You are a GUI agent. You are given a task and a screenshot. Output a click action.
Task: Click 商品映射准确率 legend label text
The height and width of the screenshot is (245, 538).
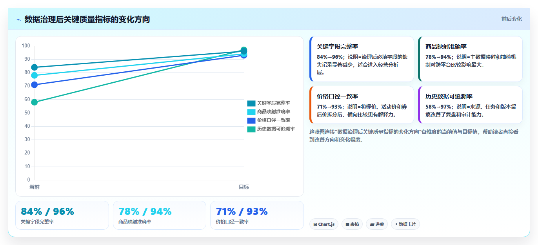(x=274, y=112)
